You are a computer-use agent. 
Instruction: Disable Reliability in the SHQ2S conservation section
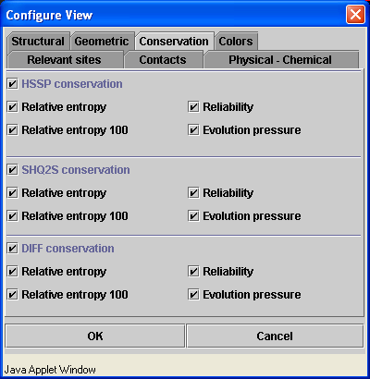[193, 193]
